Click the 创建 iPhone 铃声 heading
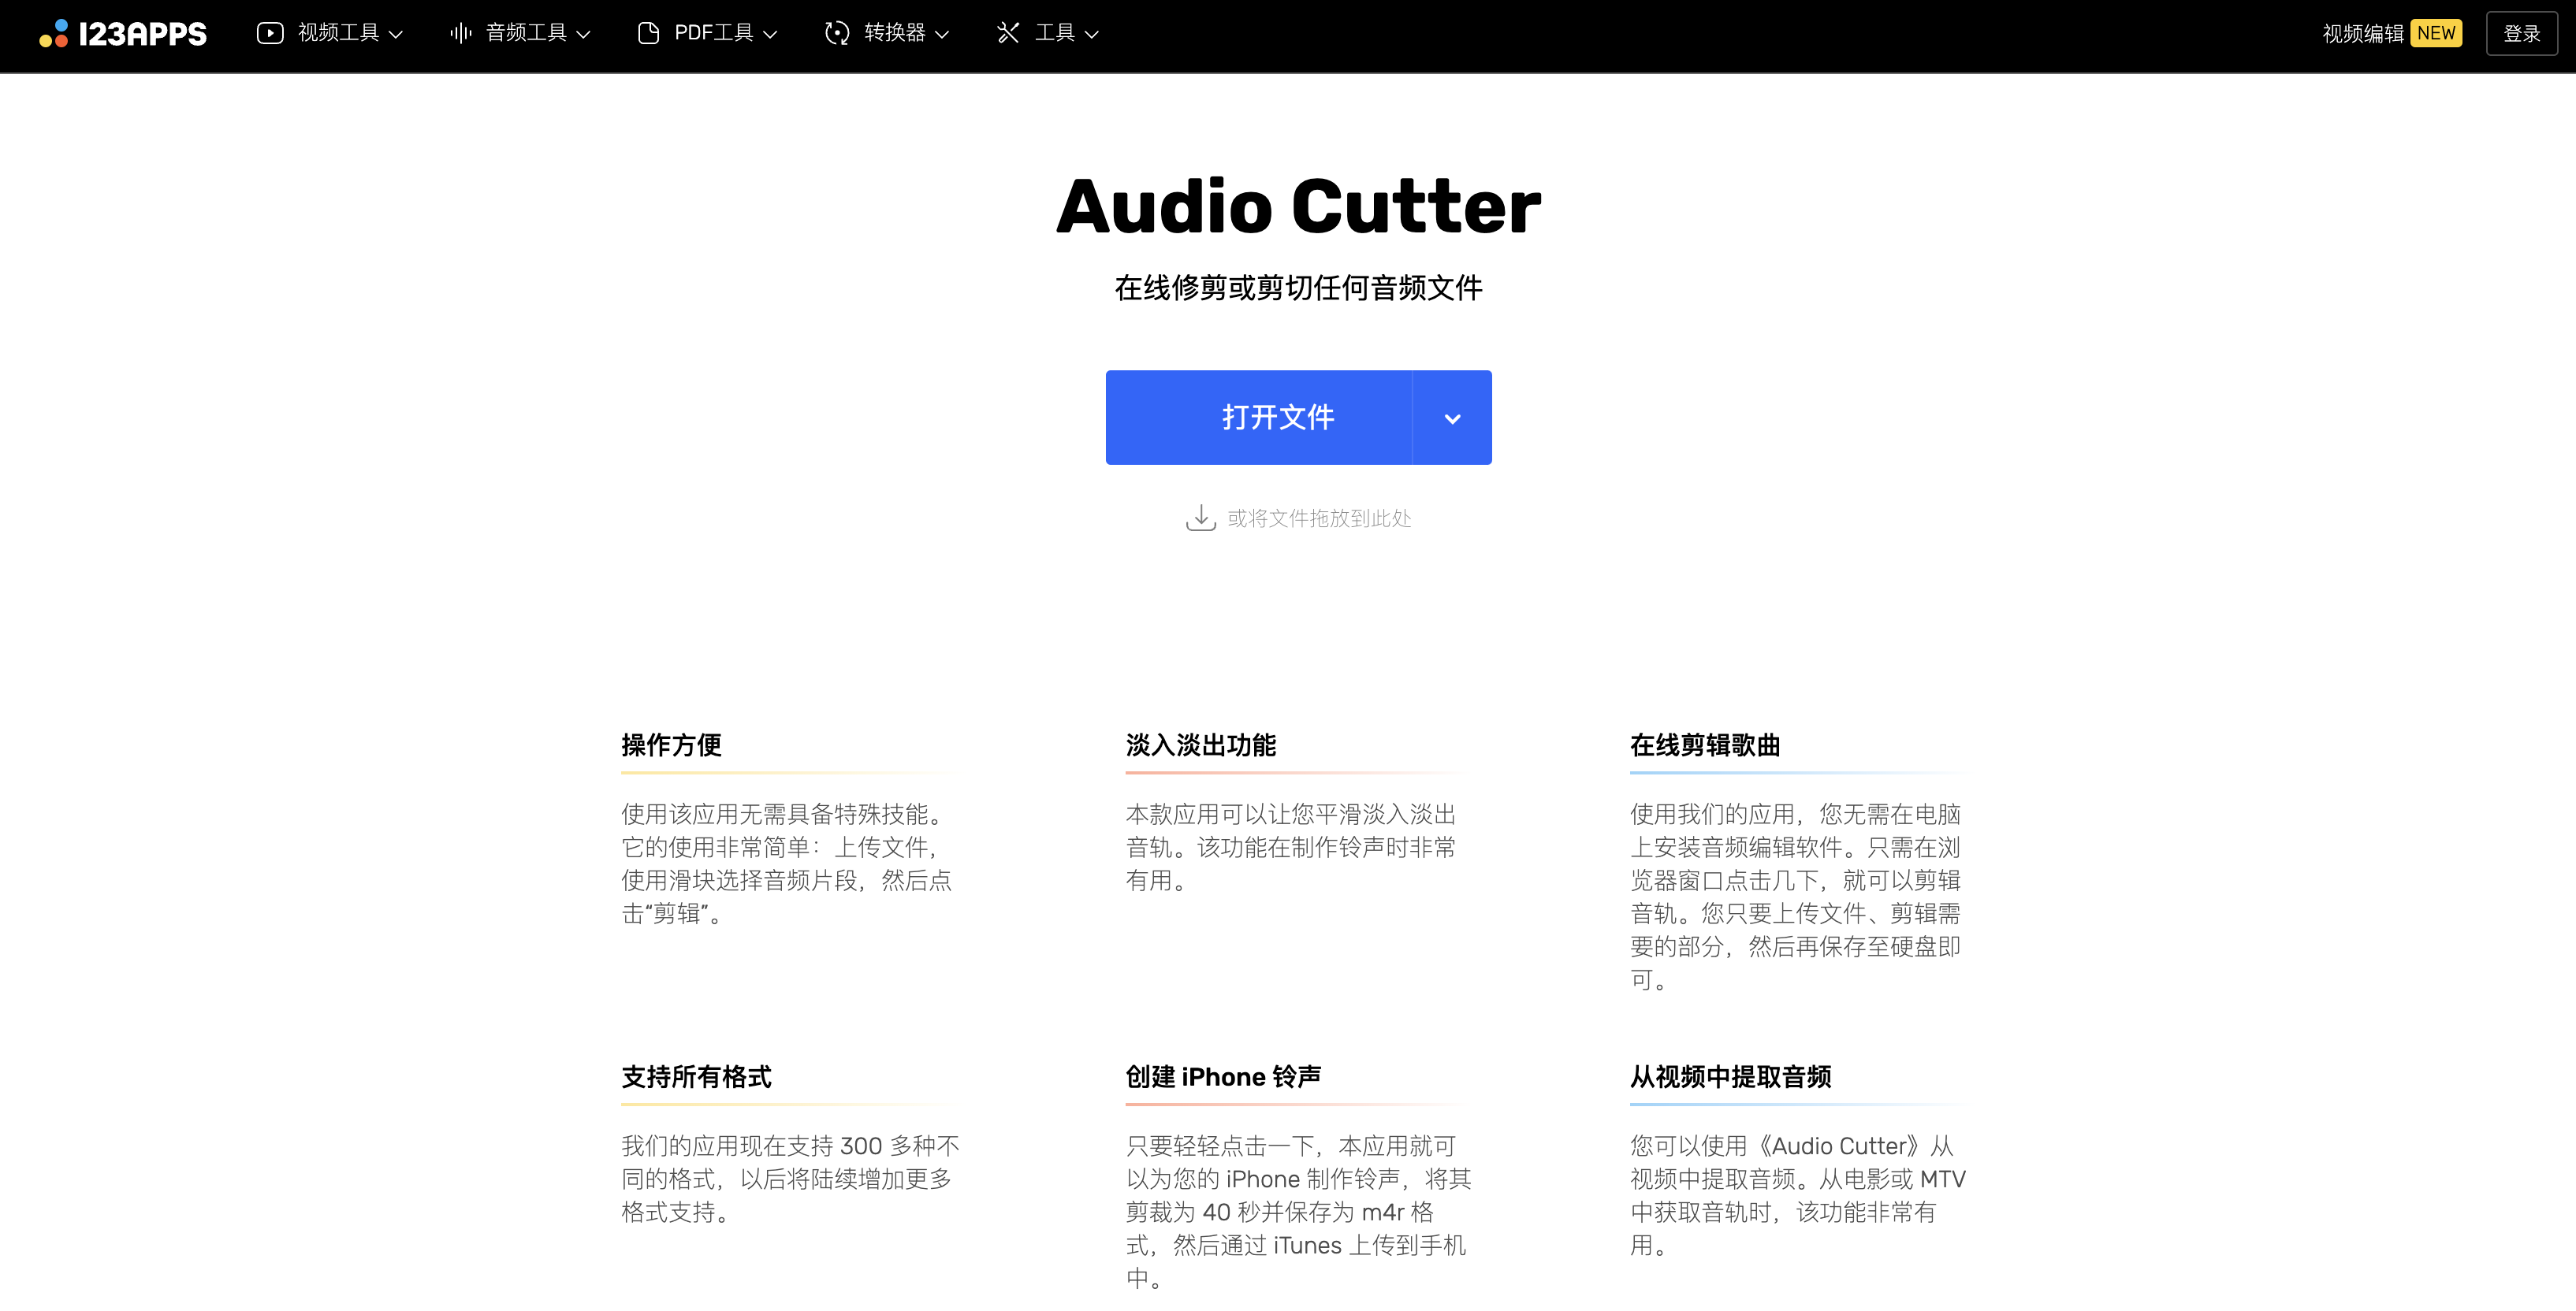This screenshot has width=2576, height=1311. [x=1223, y=1076]
